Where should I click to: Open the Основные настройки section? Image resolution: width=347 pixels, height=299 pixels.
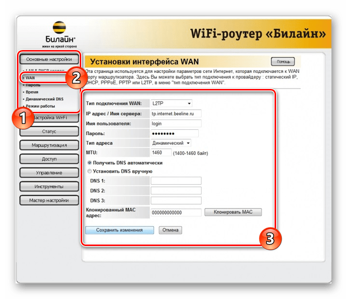(x=49, y=59)
